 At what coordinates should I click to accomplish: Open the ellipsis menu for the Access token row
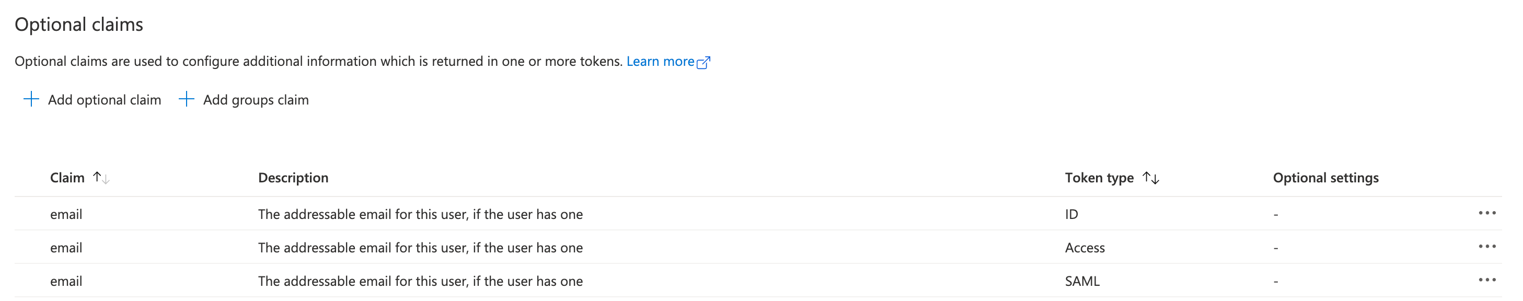pyautogui.click(x=1486, y=247)
